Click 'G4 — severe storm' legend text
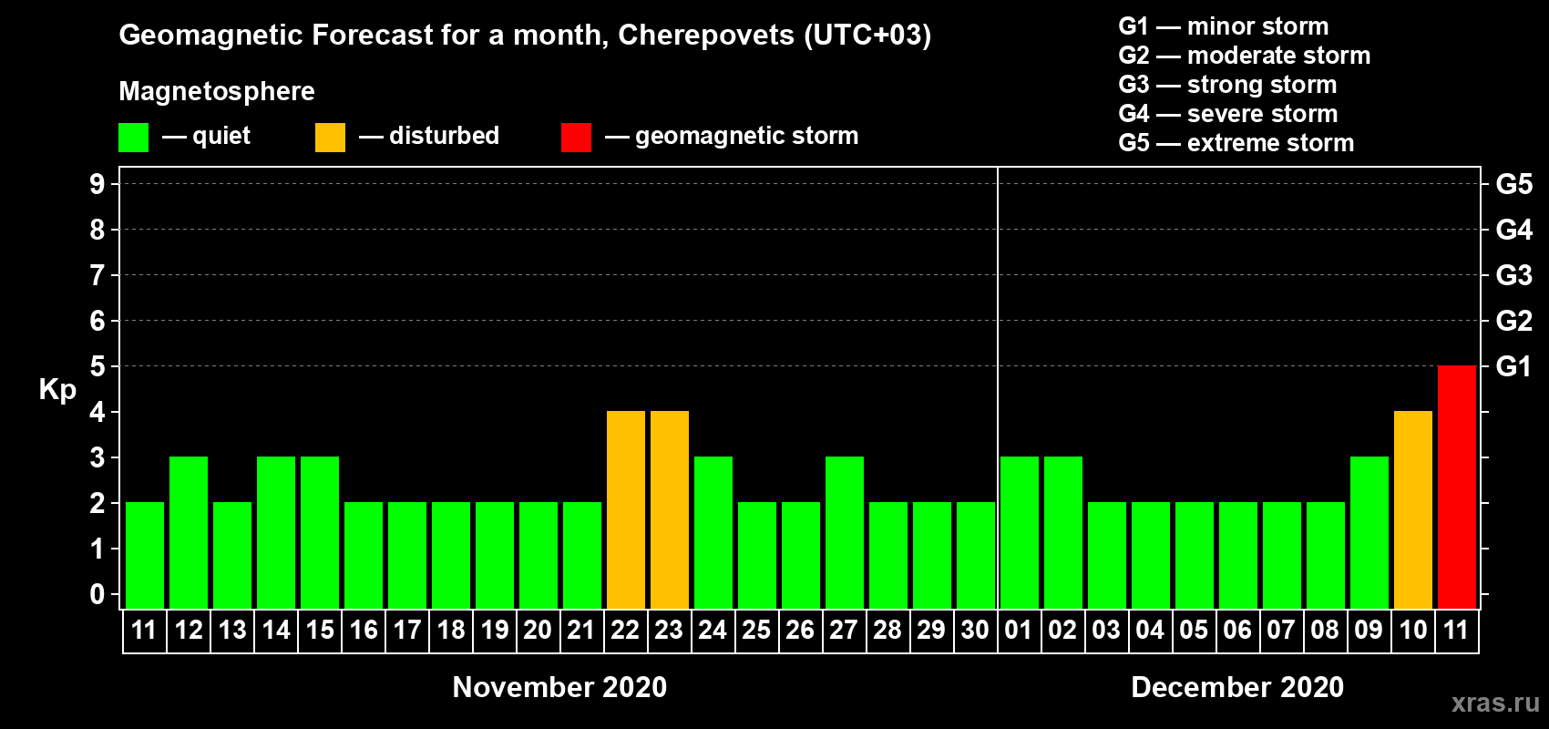This screenshot has width=1549, height=729. 1228,114
